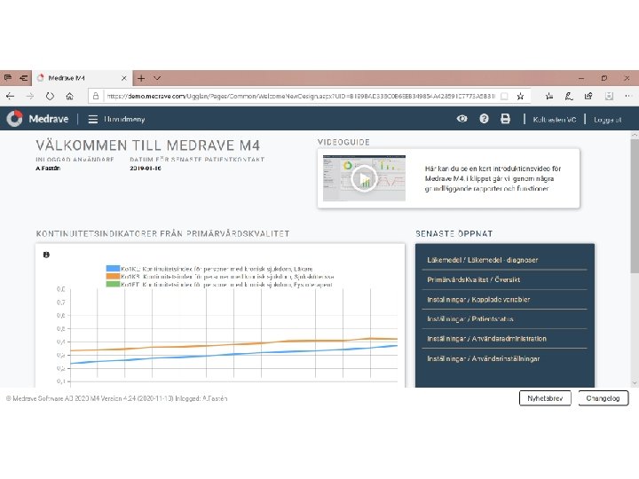Screen dimensions: 639x479
Task: Open Inställningar / Användaradministration item
Action: 486,339
